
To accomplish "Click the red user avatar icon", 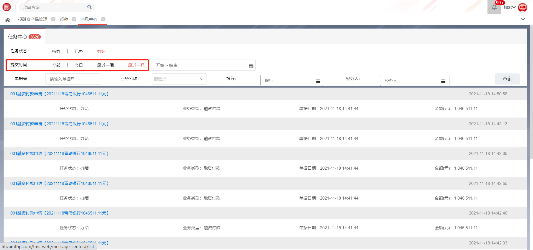I will pos(522,7).
